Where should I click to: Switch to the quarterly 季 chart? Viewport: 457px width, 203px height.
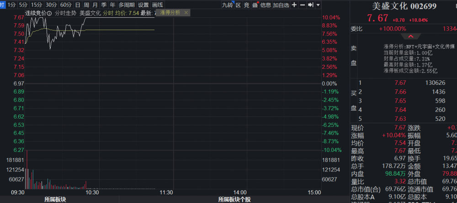click(104, 5)
